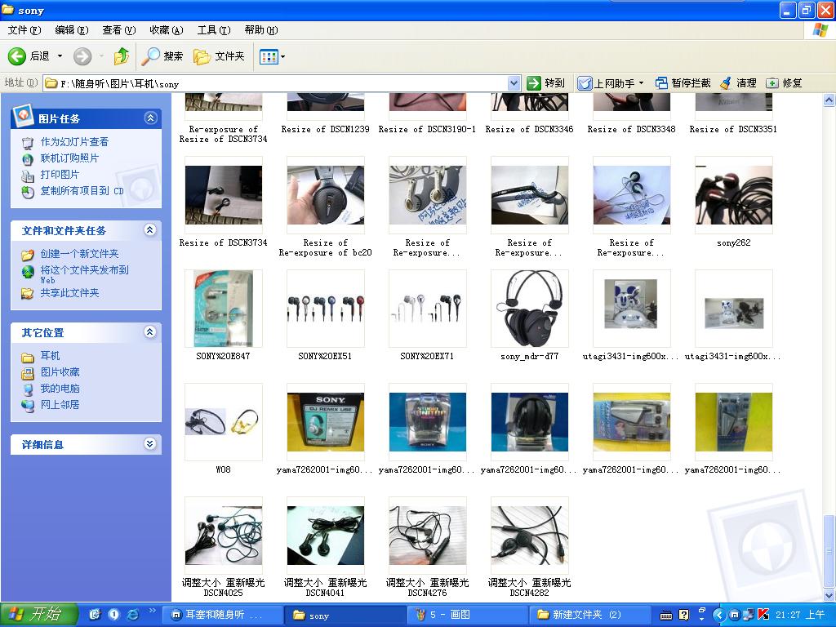836x627 pixels.
Task: Open the 上网助手 dropdown arrow
Action: (x=642, y=83)
